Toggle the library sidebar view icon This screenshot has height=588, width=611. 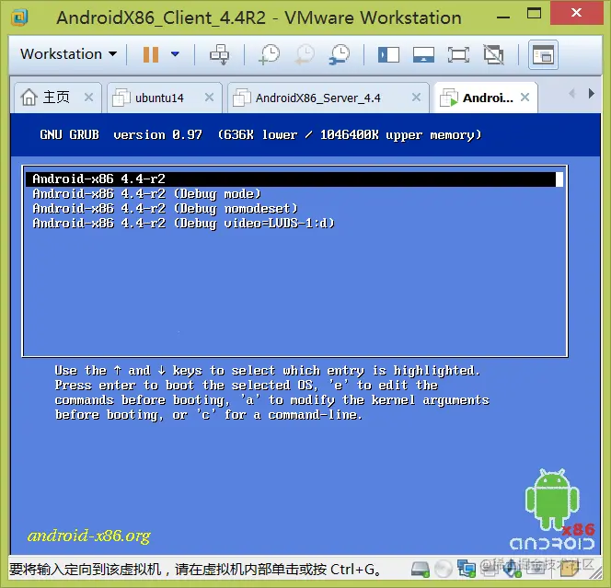point(388,54)
